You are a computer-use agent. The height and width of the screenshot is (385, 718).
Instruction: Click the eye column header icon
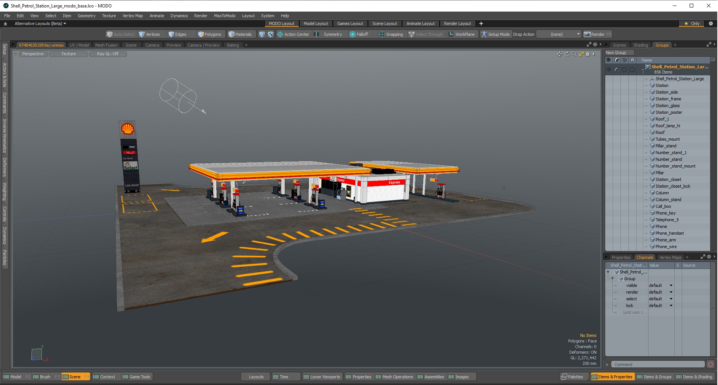pyautogui.click(x=609, y=60)
